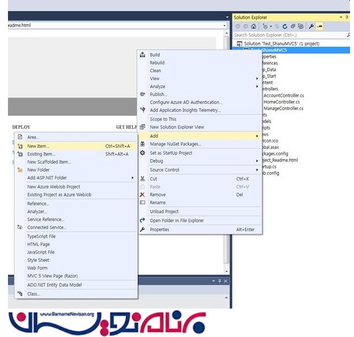The width and height of the screenshot is (354, 337).
Task: Click New Folder icon in submenu
Action: pyautogui.click(x=20, y=170)
